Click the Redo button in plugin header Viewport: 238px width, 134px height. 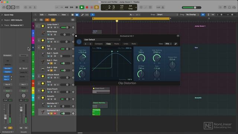coord(134,44)
